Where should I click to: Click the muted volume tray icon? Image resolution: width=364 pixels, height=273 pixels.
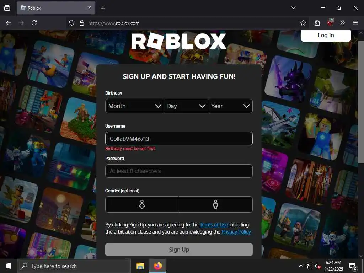pos(318,266)
